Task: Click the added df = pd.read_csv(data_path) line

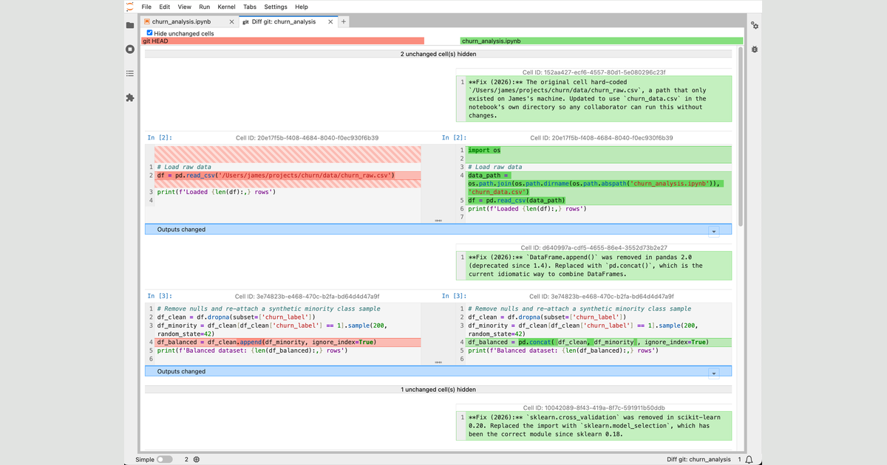Action: tap(599, 200)
